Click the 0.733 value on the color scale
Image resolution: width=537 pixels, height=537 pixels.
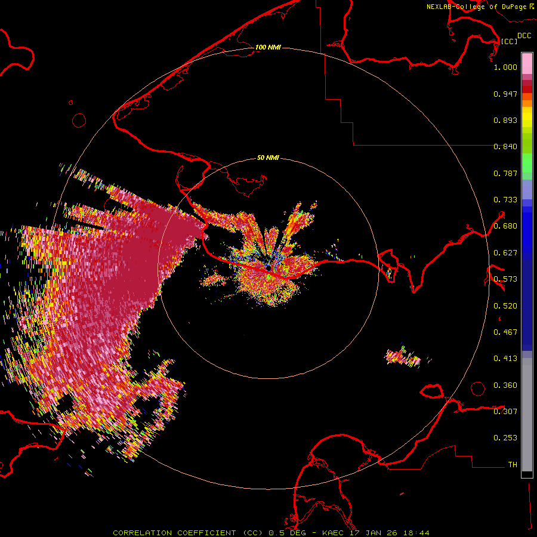pyautogui.click(x=505, y=200)
